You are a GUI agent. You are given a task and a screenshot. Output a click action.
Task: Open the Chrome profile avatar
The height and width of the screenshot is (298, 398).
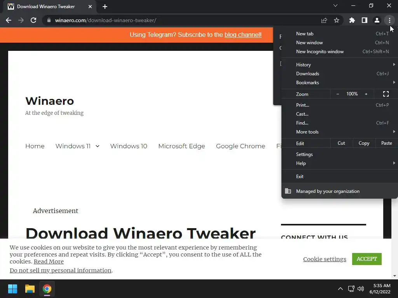[x=377, y=20]
